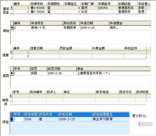This screenshot has width=156, height=136.
Task: Select vehicle brand cell 长安
Action: (x=89, y=12)
